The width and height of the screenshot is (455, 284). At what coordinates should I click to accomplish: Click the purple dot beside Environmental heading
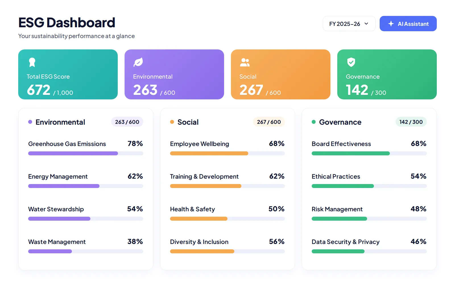tap(30, 122)
